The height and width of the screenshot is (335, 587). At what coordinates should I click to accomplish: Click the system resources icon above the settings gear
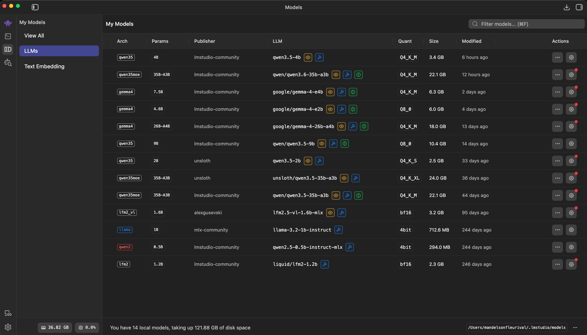pos(8,313)
